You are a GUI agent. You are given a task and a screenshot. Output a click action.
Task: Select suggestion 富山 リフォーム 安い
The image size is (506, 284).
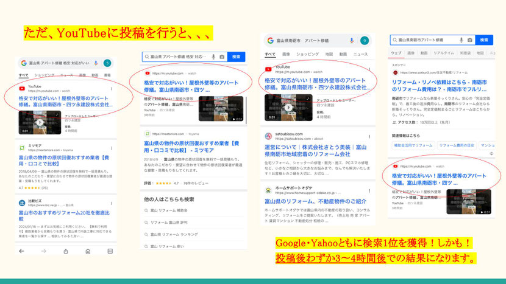[x=167, y=246]
